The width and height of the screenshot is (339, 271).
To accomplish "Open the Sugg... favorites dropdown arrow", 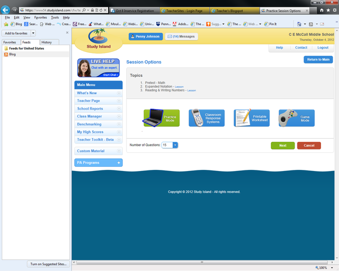I will [224, 24].
